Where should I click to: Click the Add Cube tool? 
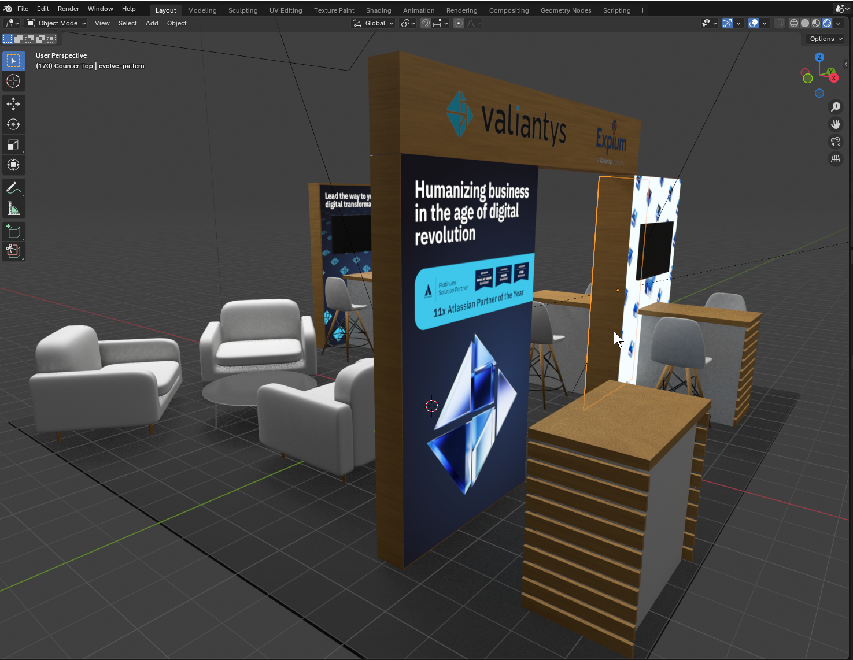(13, 232)
